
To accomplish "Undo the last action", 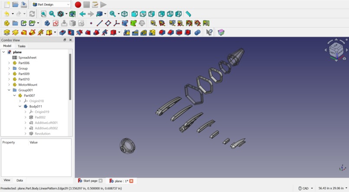I will [x=7, y=14].
